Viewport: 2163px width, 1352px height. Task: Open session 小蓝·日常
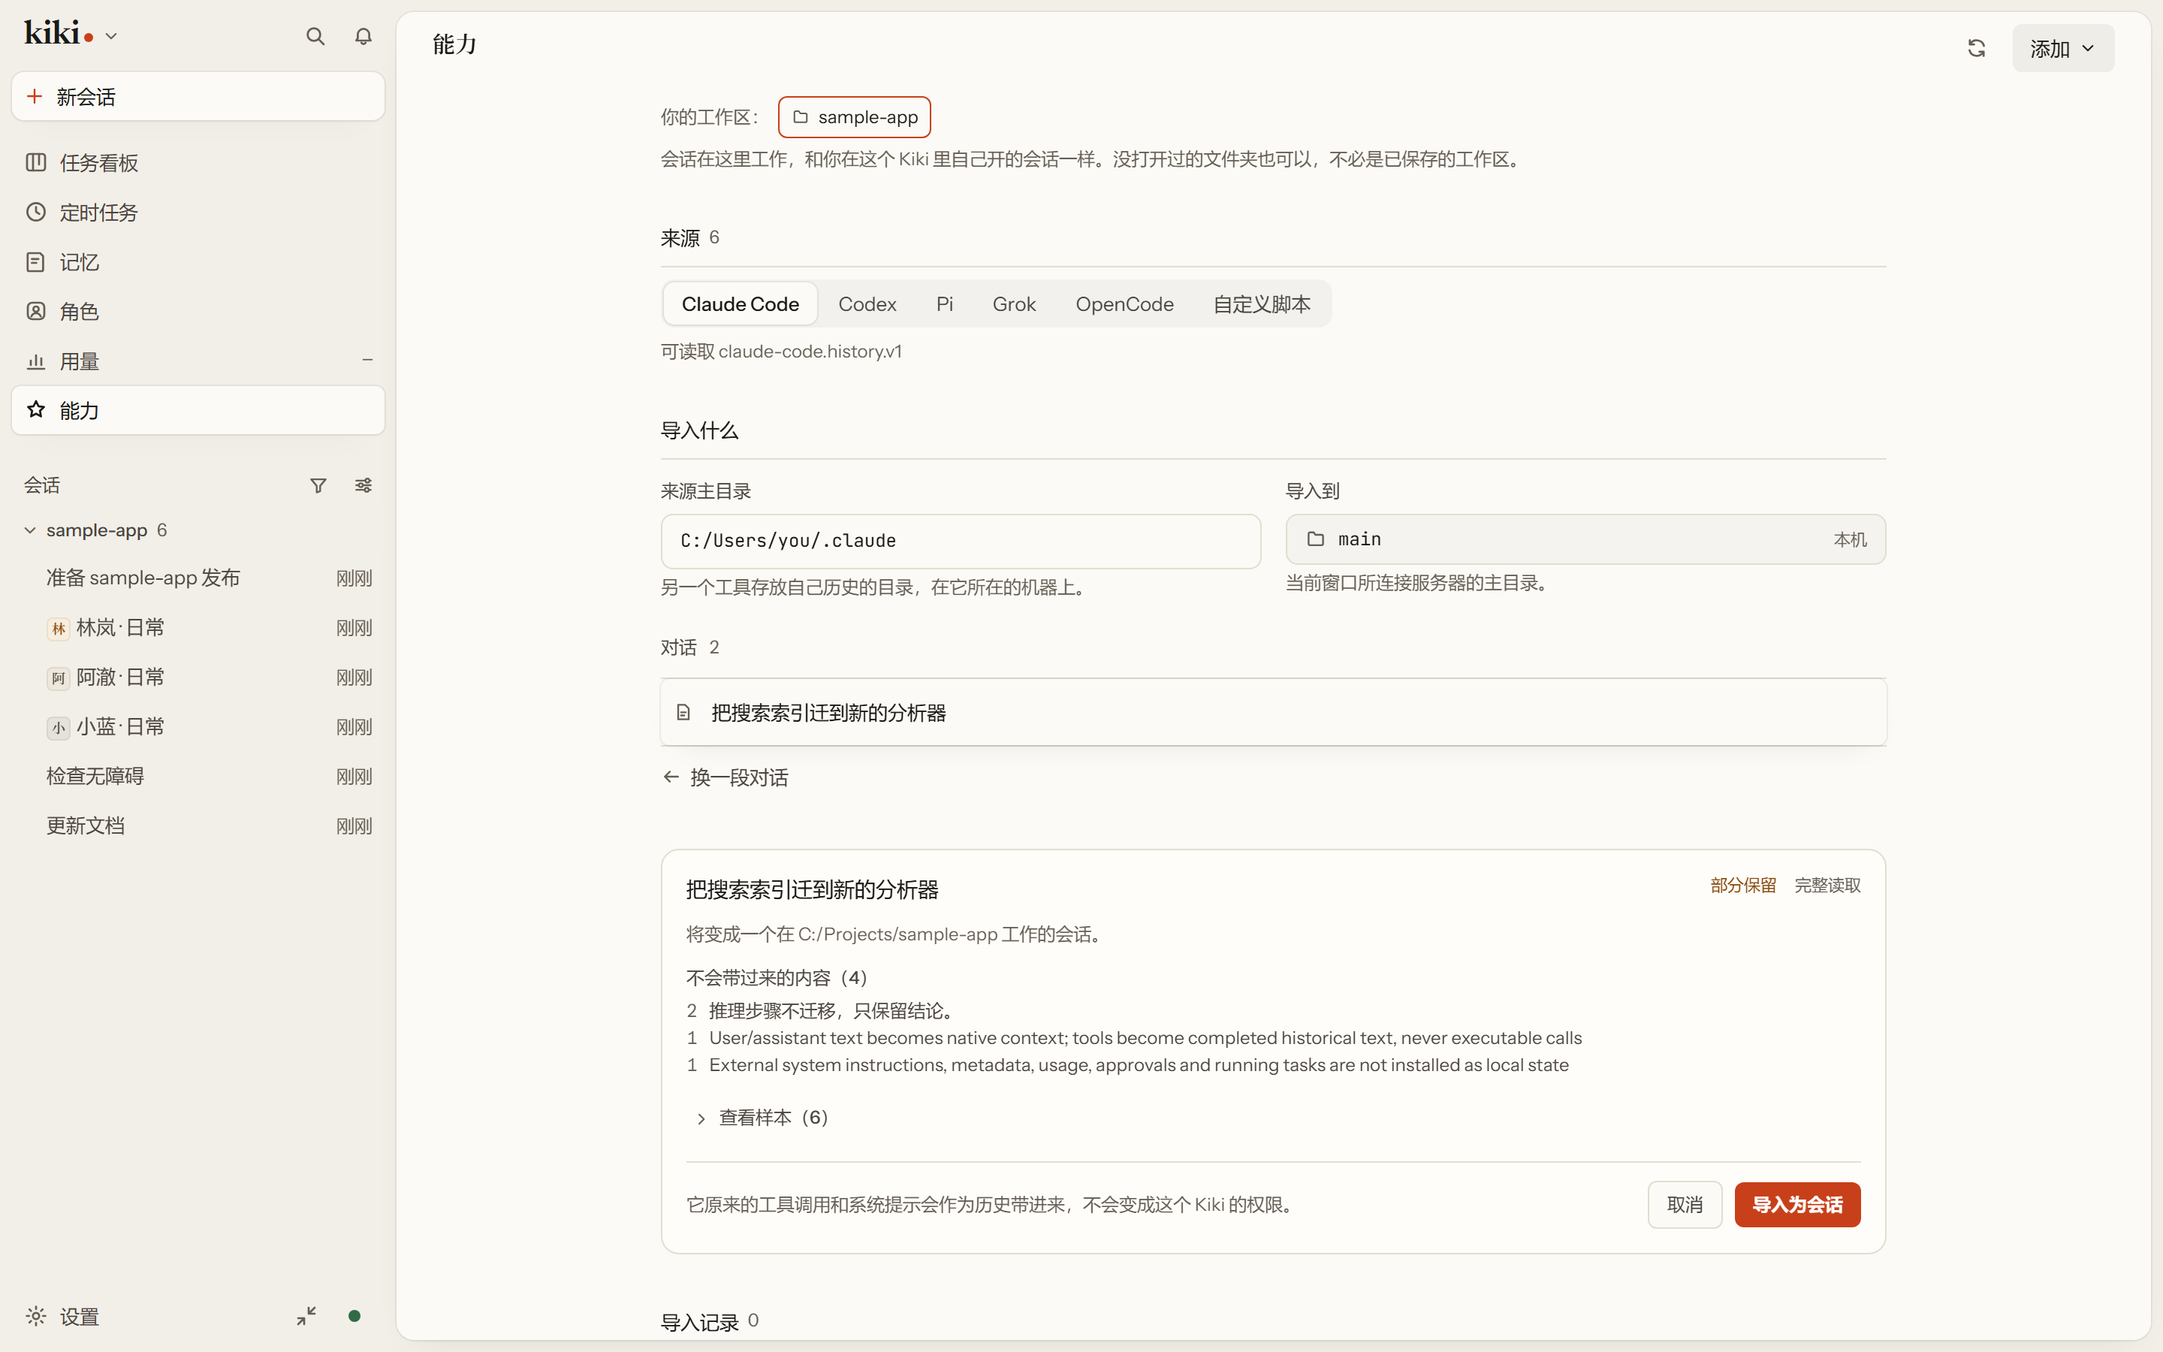click(x=198, y=727)
